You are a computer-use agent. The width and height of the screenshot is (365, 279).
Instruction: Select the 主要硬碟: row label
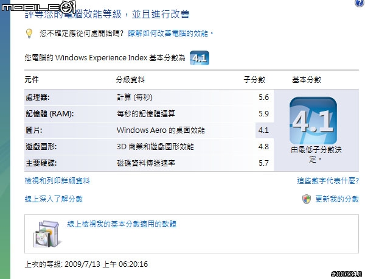point(41,163)
